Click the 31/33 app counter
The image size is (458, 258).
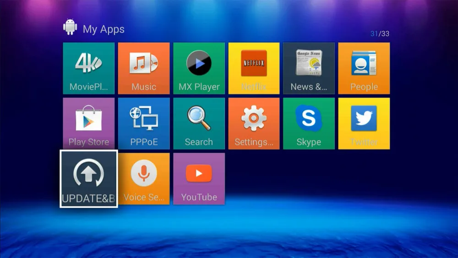point(380,33)
